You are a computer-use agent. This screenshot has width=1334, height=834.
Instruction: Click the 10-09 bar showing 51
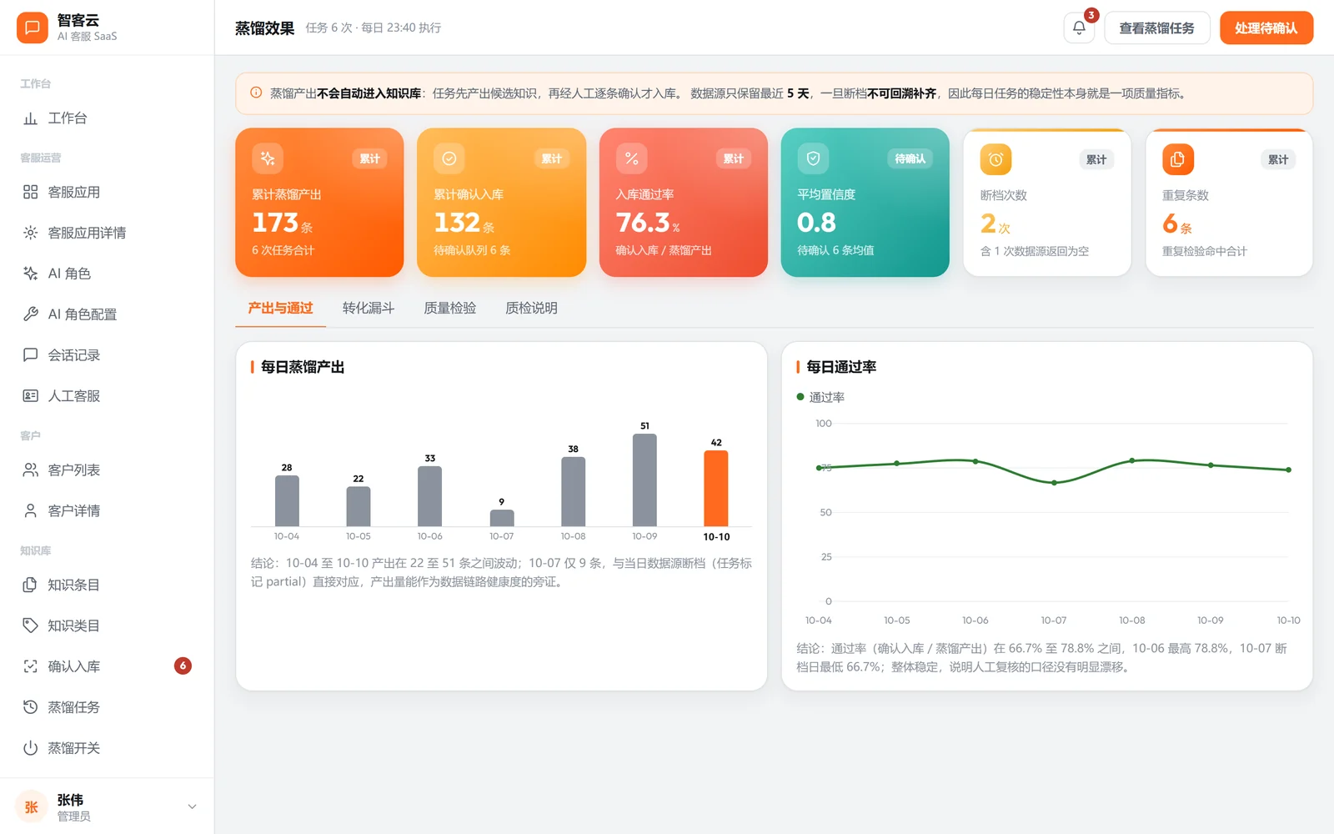(x=644, y=480)
